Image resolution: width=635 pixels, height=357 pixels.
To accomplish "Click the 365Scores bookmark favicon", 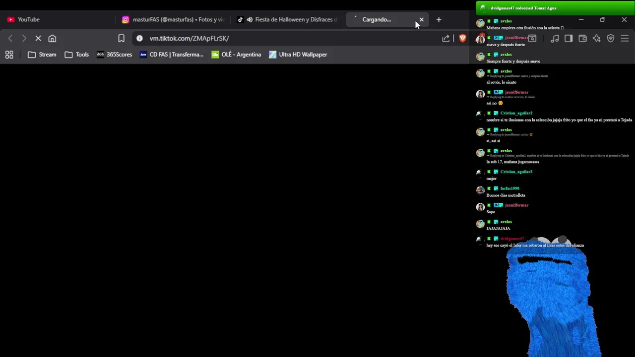I will [x=100, y=55].
